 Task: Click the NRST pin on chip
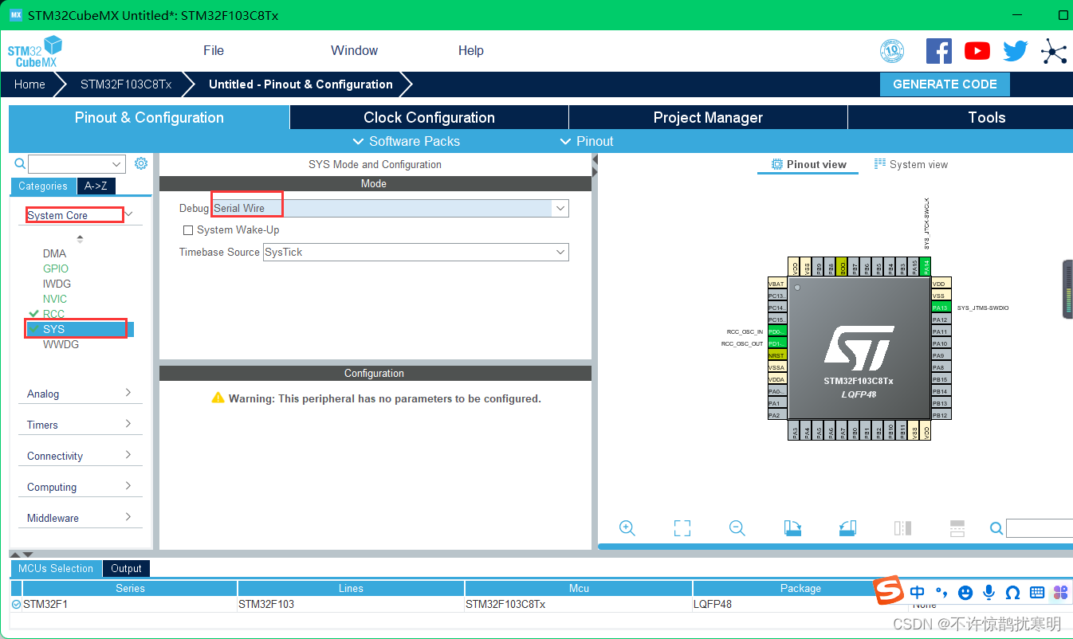(776, 355)
